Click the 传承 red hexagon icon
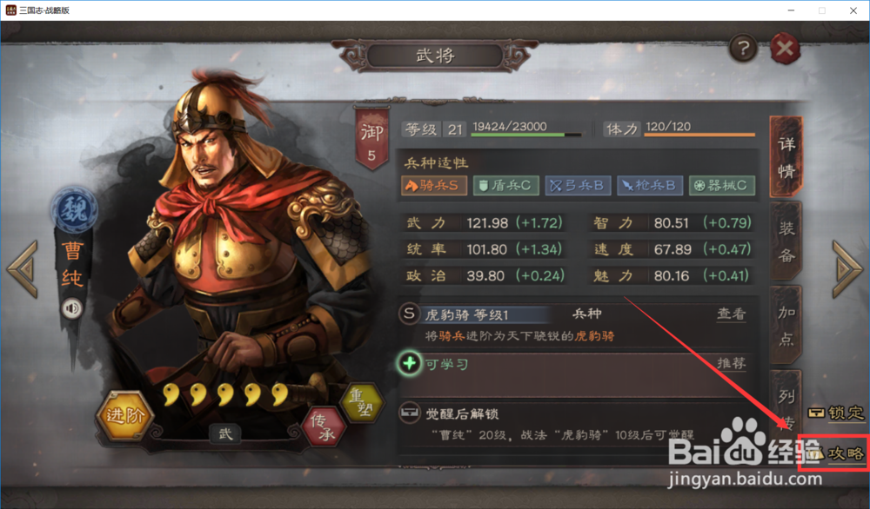Viewport: 870px width, 509px height. [x=324, y=427]
